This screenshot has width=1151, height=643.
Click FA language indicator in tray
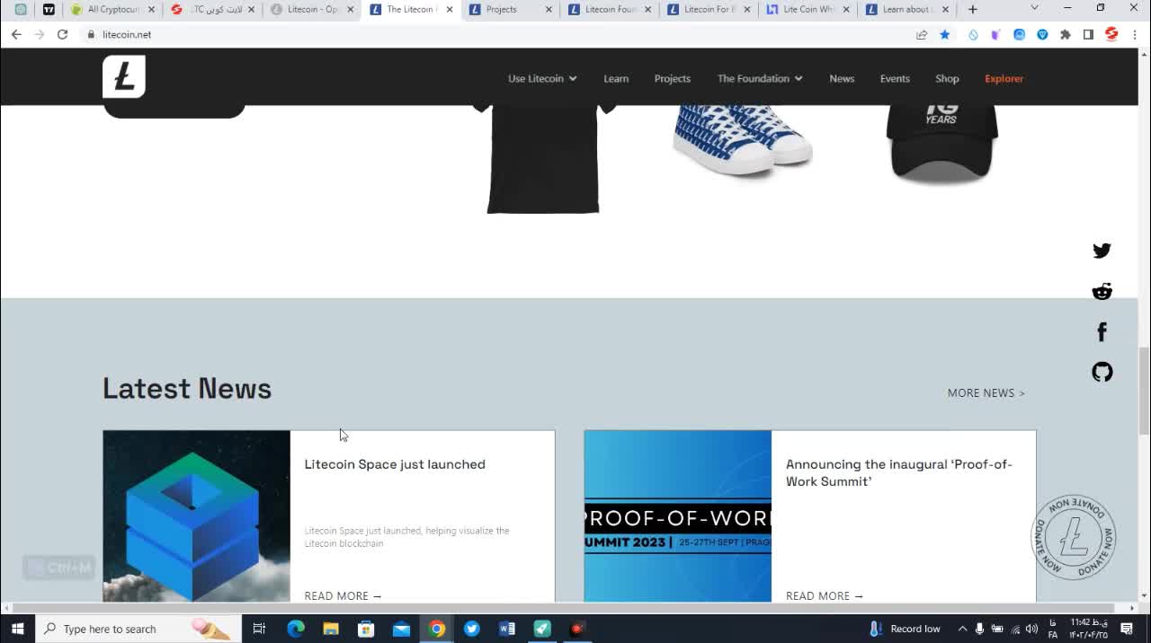coord(1053,629)
